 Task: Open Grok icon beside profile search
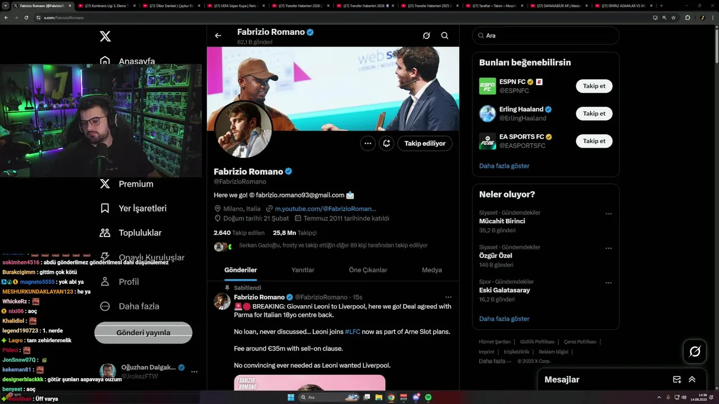click(426, 35)
